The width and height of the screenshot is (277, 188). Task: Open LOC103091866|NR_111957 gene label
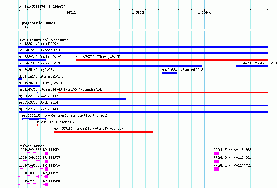pos(39,173)
